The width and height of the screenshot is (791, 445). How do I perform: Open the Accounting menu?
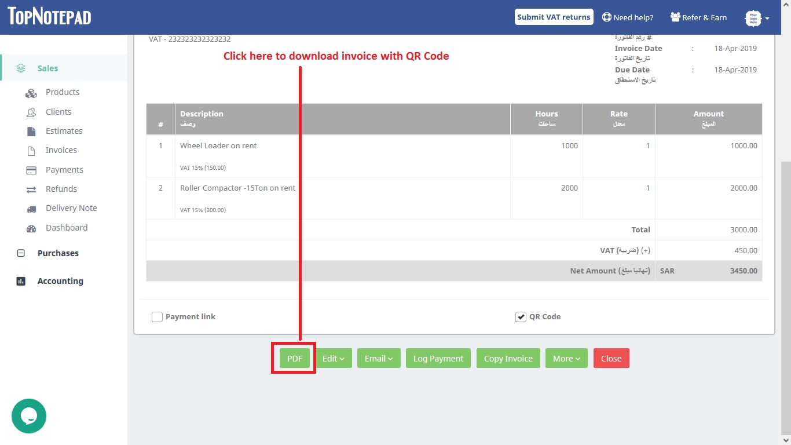click(x=60, y=281)
